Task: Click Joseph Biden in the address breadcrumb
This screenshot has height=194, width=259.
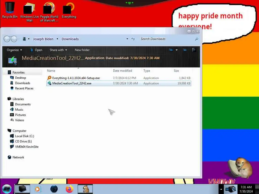Action: [43, 39]
